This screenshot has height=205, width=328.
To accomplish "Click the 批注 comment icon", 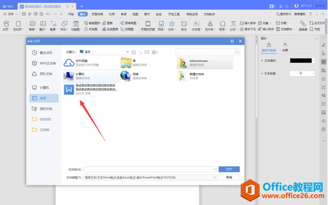I will tap(184, 24).
